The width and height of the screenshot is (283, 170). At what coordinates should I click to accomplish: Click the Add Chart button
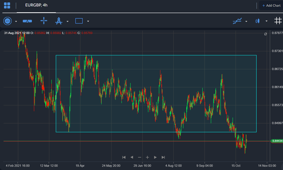(x=271, y=5)
